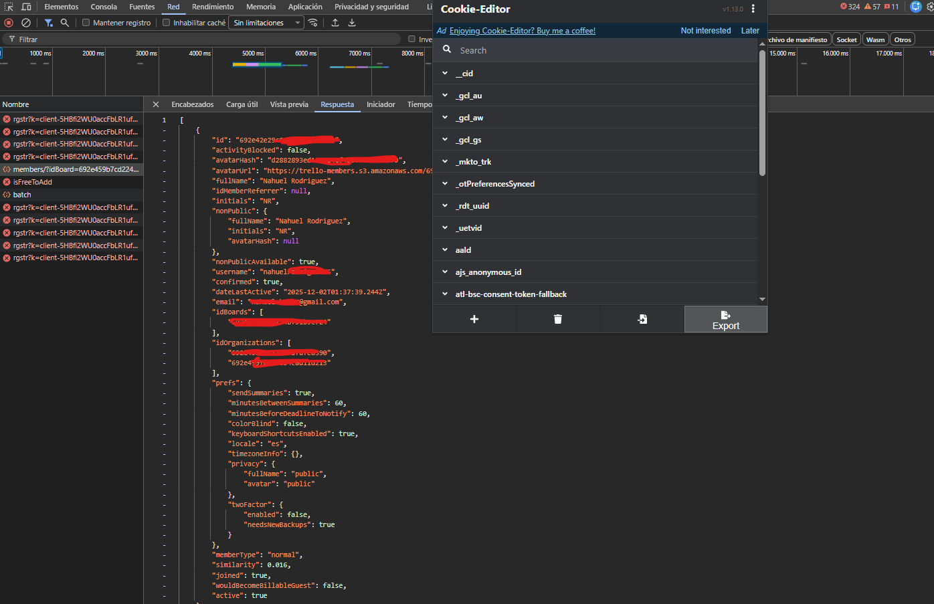Delete all cookies using the trash icon
This screenshot has height=604, width=934.
(558, 319)
